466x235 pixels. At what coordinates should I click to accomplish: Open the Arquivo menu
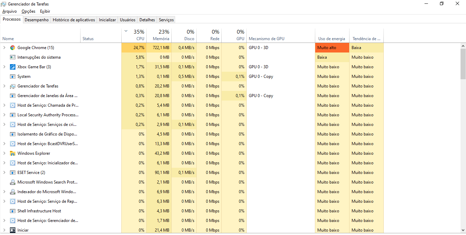click(10, 11)
